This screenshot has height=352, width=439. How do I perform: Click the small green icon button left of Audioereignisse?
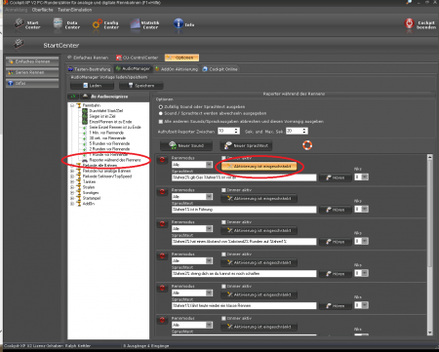tap(73, 97)
